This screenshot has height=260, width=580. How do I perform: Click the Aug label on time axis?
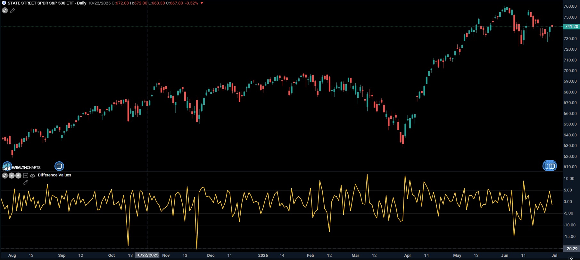[12, 255]
